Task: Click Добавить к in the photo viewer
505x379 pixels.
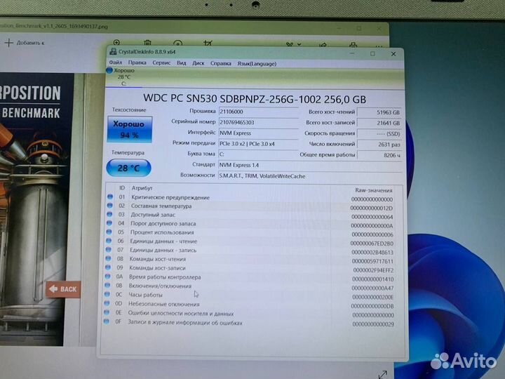Action: (25, 43)
